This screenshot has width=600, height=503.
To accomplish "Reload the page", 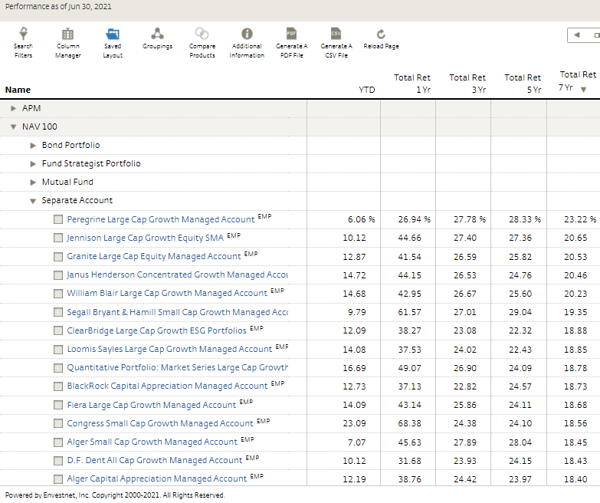I will pos(381,38).
